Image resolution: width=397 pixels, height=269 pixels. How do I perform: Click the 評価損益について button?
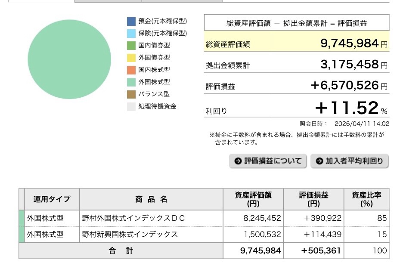pos(268,161)
